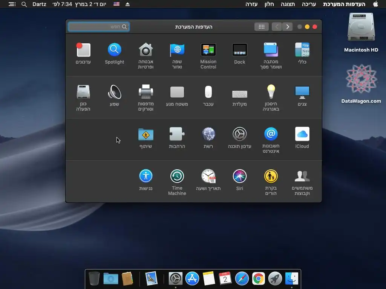This screenshot has height=289, width=386.
Task: Open the Notification Center list icon
Action: pos(12,4)
